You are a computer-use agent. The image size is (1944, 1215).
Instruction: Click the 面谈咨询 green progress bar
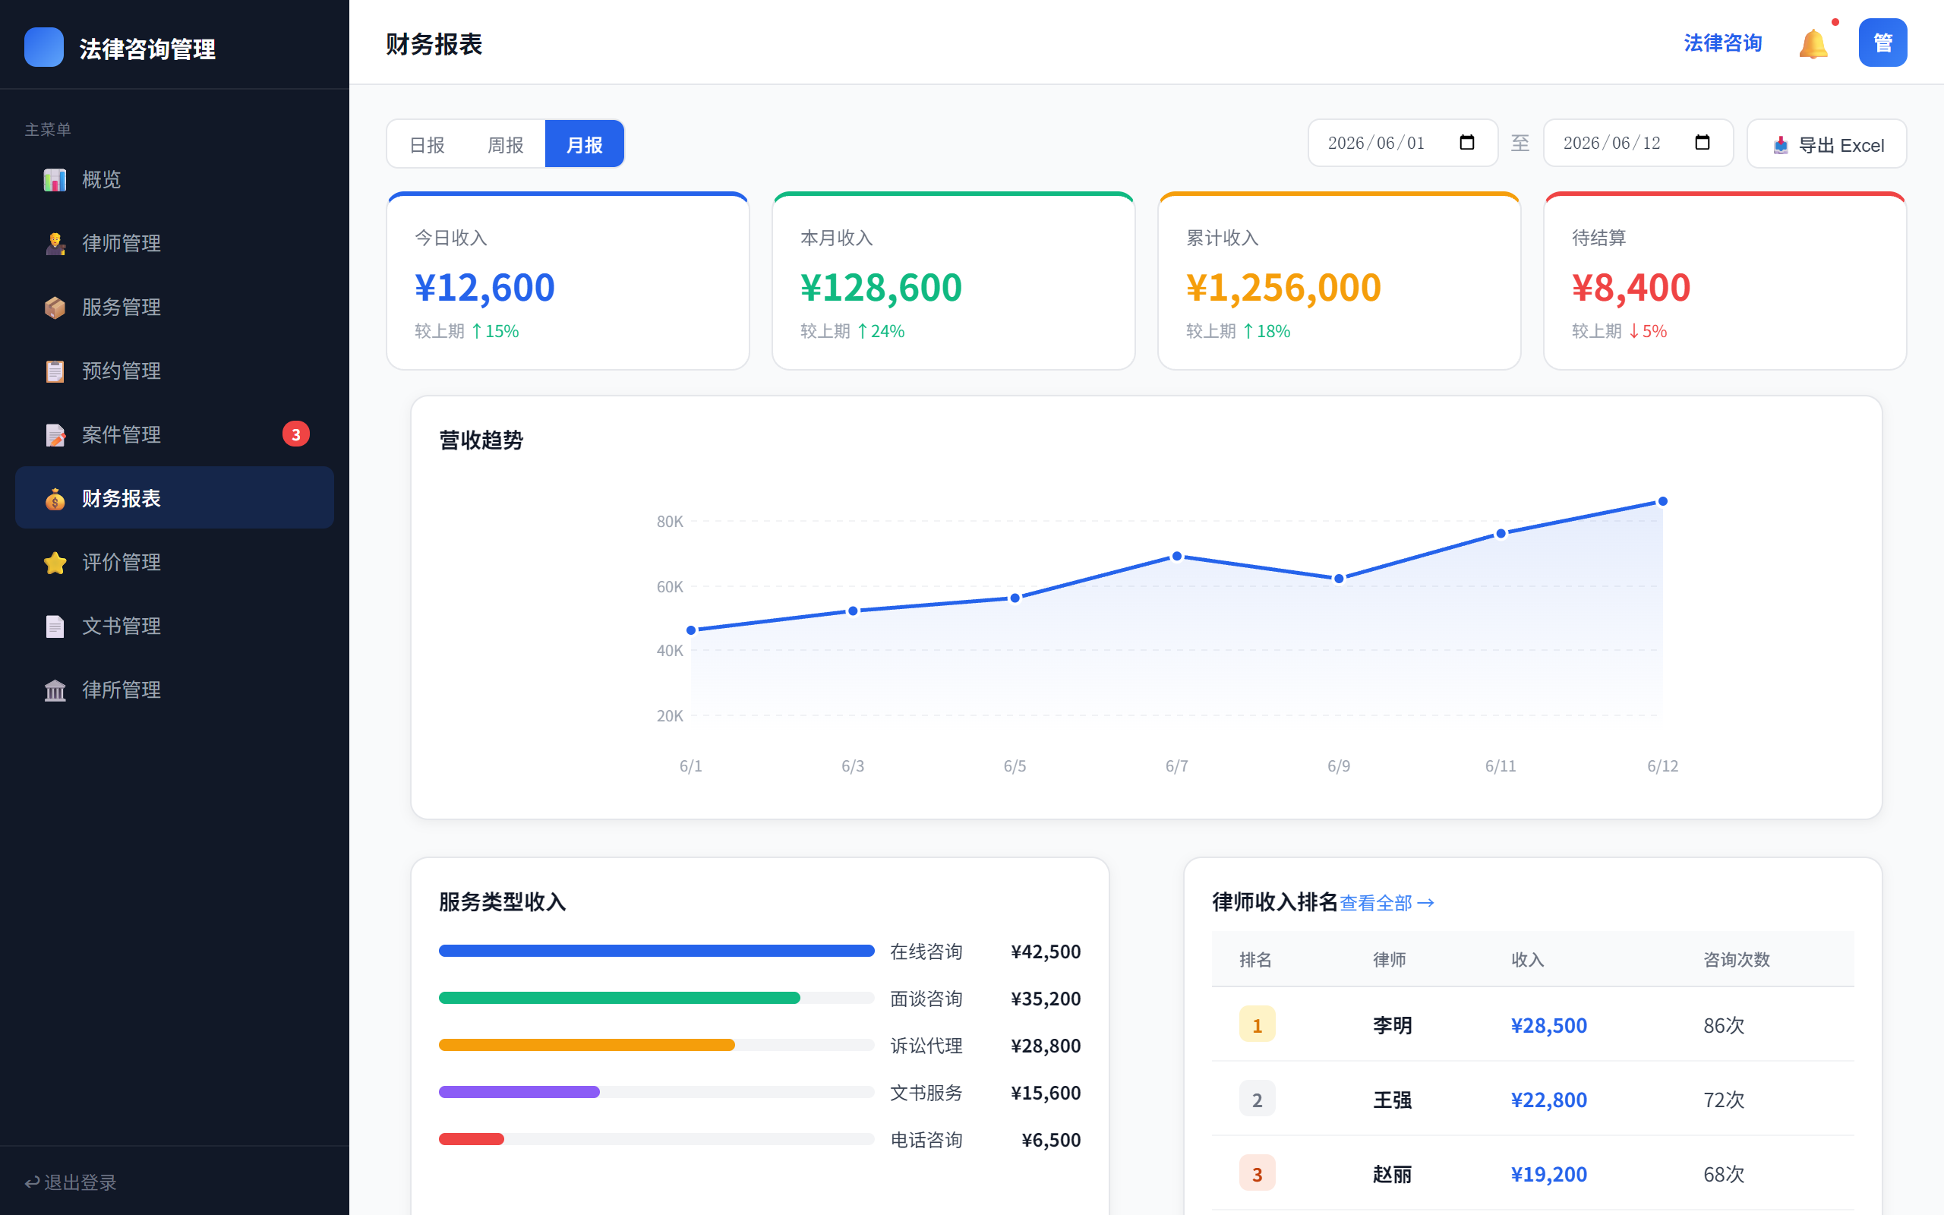tap(620, 998)
